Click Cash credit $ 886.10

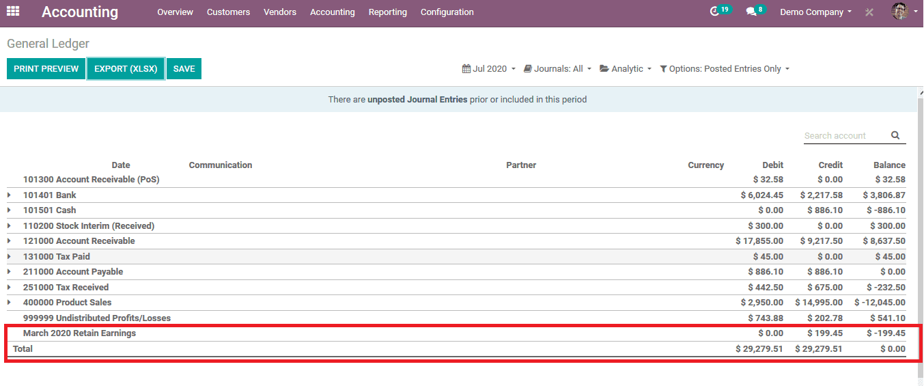pos(825,210)
